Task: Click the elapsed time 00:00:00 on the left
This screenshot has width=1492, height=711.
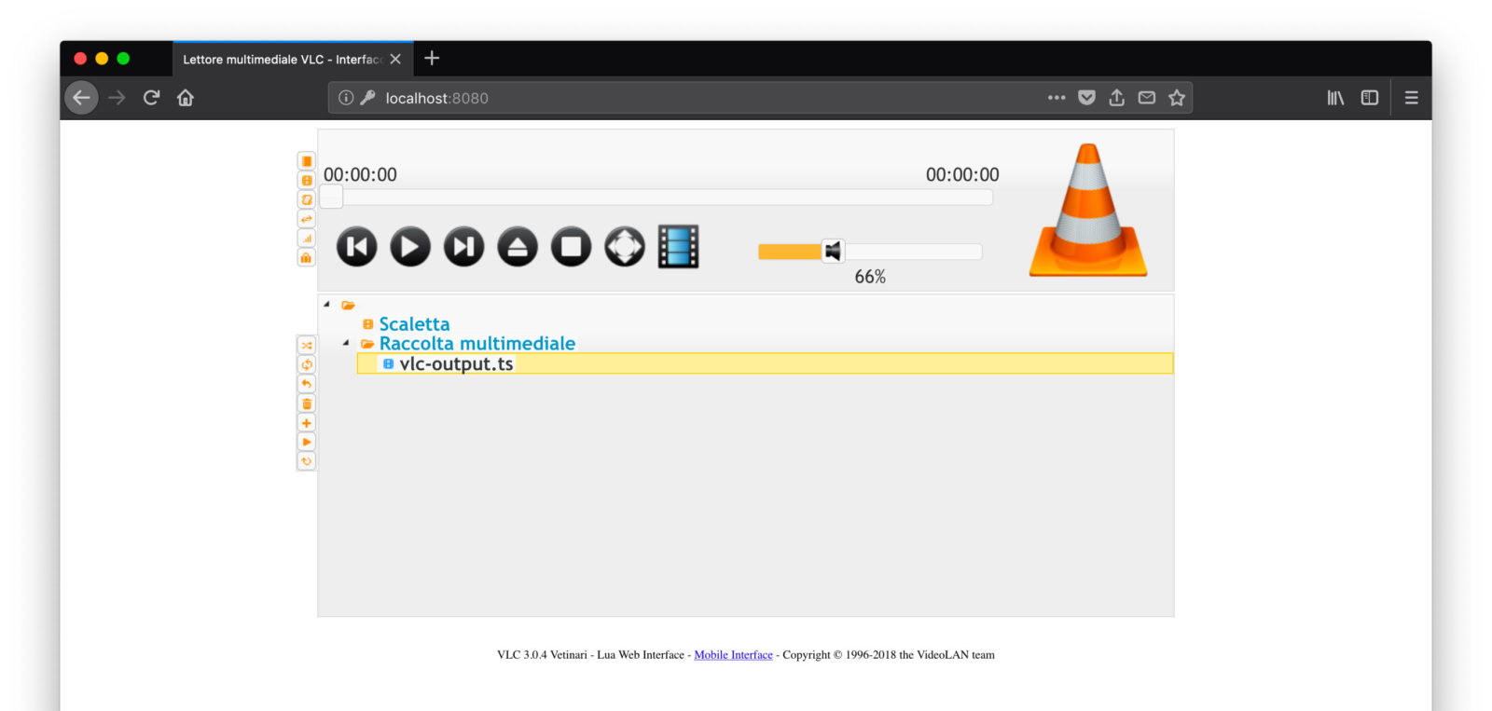Action: 360,174
